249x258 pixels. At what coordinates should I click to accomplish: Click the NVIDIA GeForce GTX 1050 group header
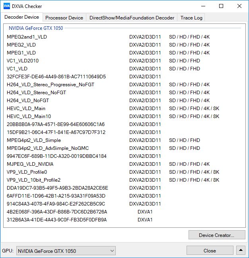tap(36, 28)
